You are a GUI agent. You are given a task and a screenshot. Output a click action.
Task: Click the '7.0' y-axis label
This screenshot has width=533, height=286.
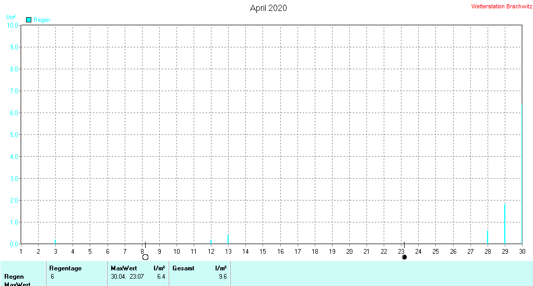pos(14,91)
